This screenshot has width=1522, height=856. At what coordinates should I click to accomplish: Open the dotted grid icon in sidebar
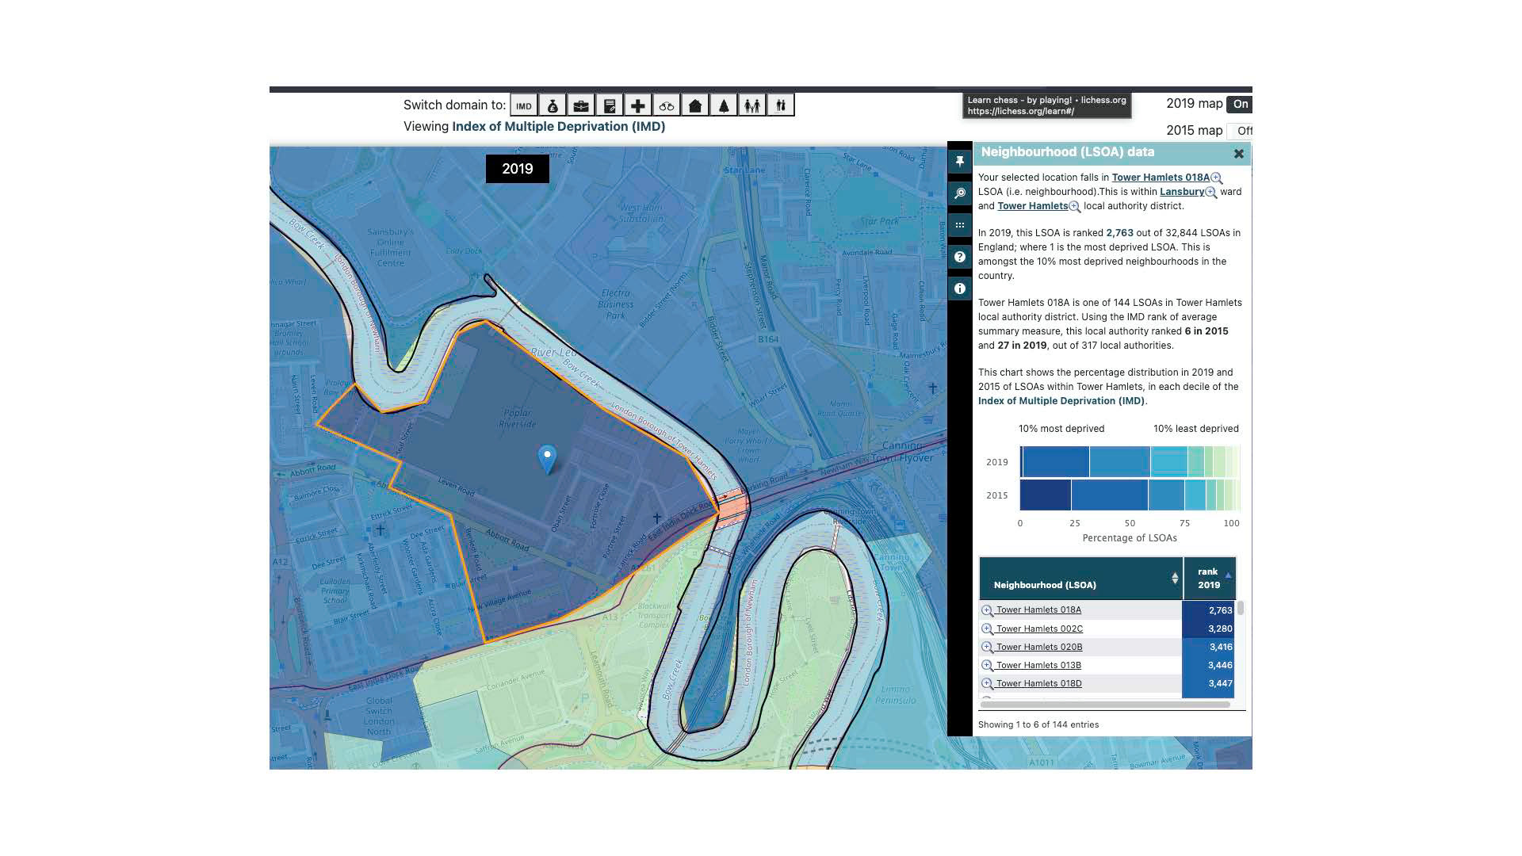[960, 225]
